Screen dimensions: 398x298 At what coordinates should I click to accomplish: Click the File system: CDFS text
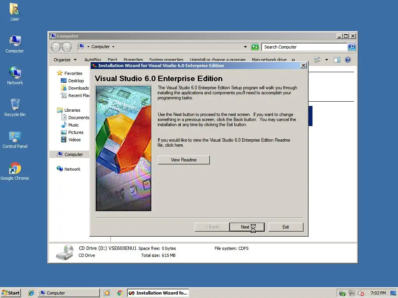point(232,248)
